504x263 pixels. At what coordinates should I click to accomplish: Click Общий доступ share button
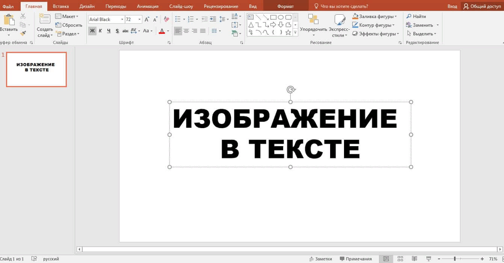[x=482, y=6]
